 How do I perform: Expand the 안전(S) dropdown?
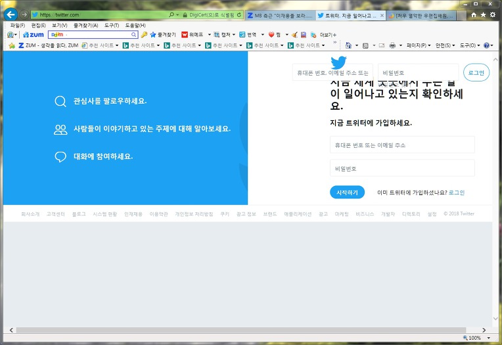(x=445, y=45)
